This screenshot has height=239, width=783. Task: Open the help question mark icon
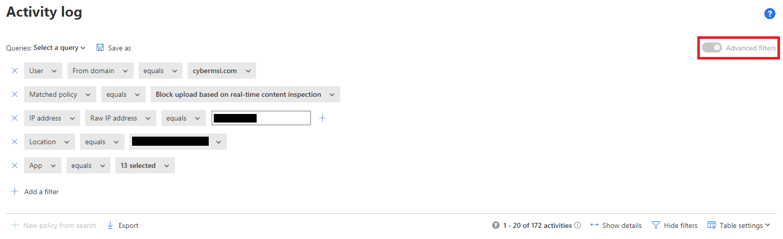point(769,14)
